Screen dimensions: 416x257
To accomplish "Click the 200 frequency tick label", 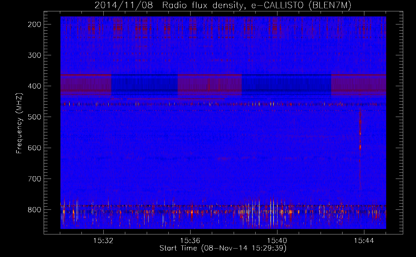I will coord(34,24).
